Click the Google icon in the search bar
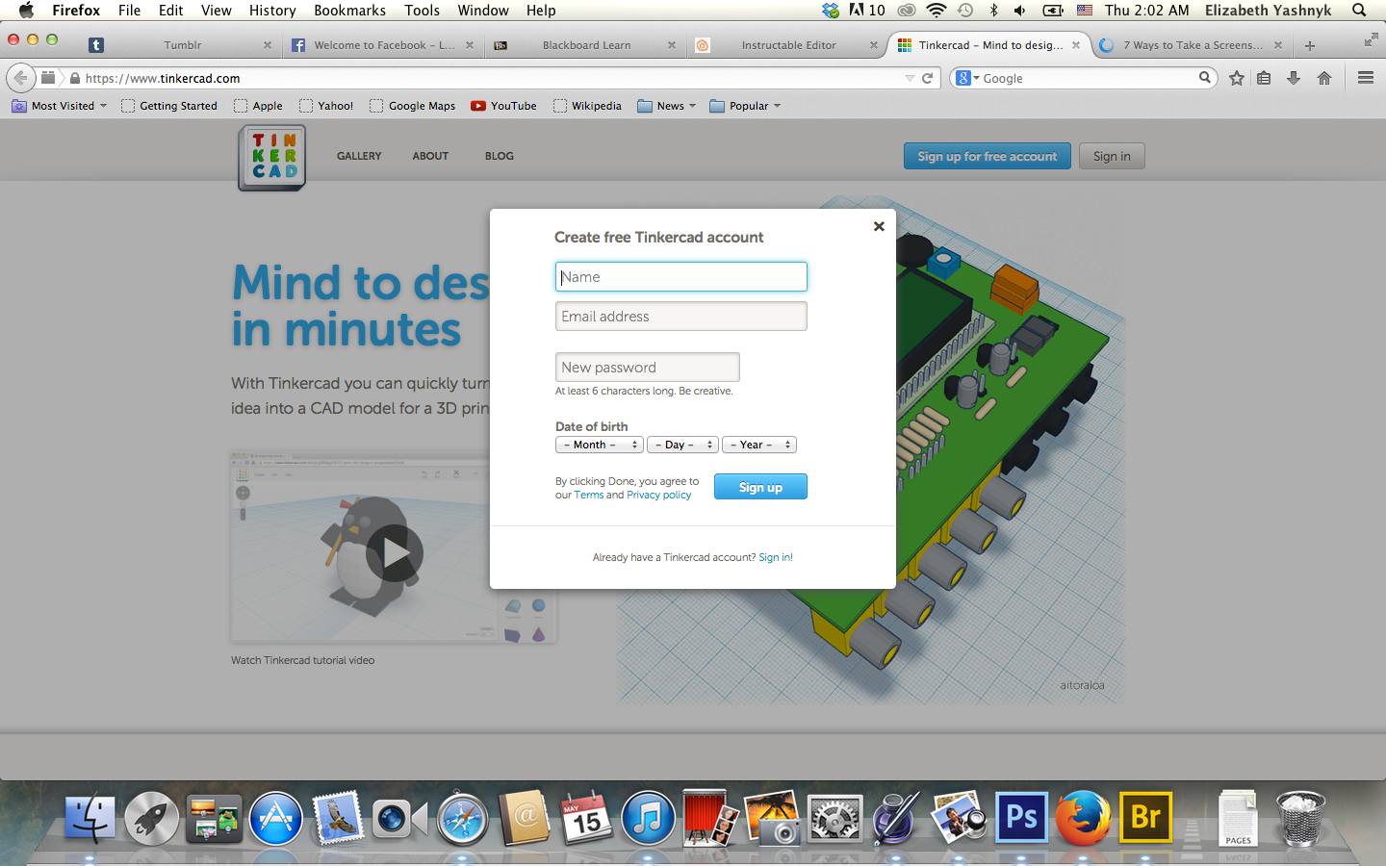 (x=962, y=78)
